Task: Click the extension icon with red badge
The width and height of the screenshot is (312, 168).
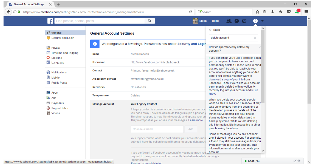Action: [x=298, y=12]
